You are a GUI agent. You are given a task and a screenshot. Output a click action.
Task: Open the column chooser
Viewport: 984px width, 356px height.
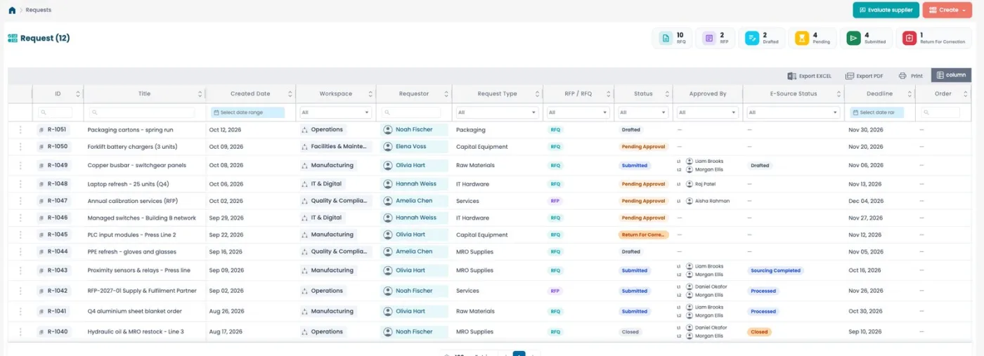951,75
